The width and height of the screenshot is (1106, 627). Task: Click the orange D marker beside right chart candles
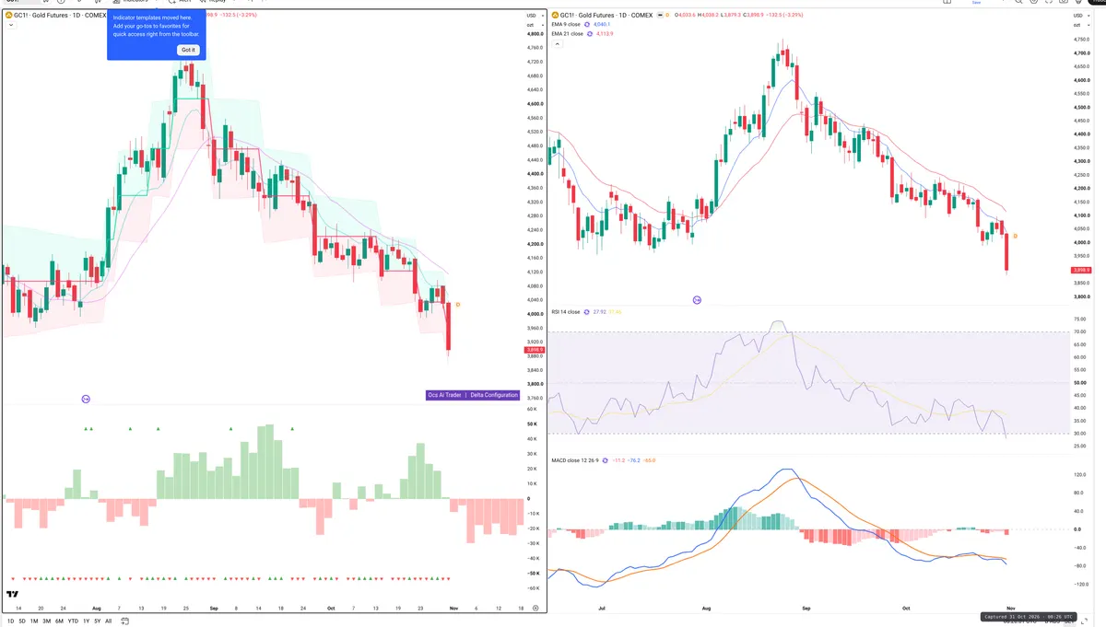point(1015,237)
